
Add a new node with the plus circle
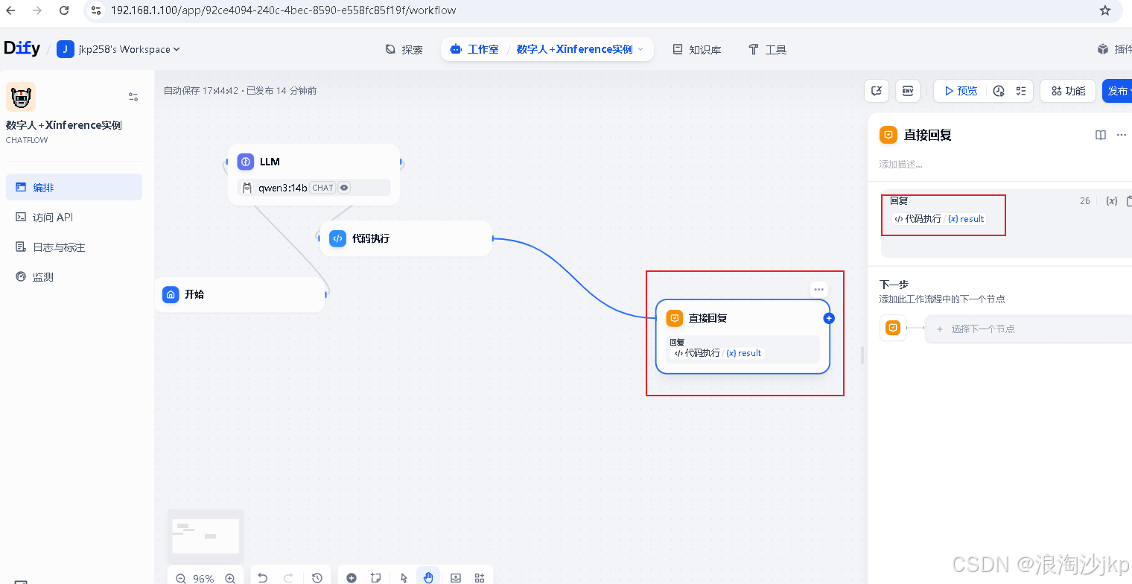pyautogui.click(x=352, y=577)
